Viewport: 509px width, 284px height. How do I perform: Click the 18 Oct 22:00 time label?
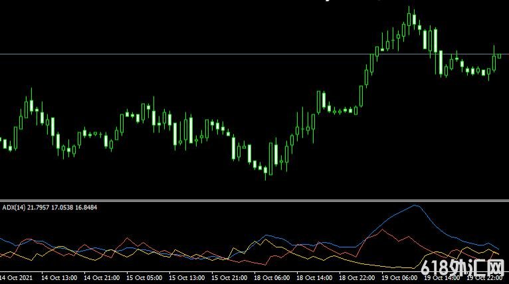tap(357, 278)
